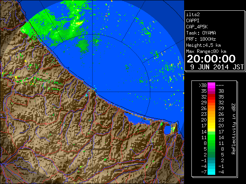Image resolution: width=246 pixels, height=184 pixels.
Task: Click the red 32 dBZ legend swatch
Action: (x=211, y=97)
